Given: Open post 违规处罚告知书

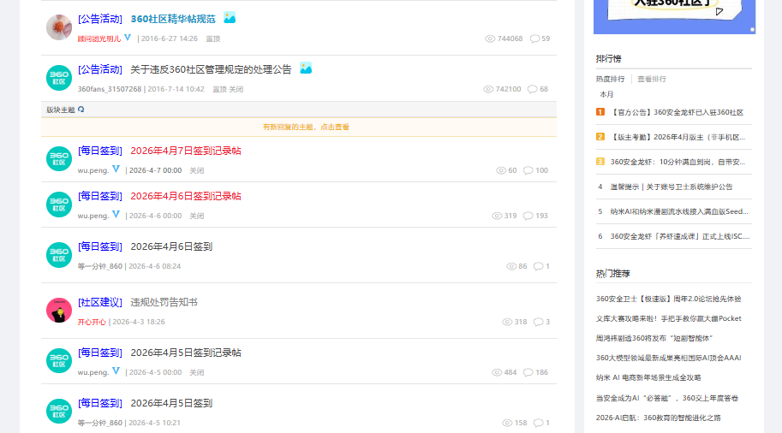Looking at the screenshot, I should tap(164, 302).
